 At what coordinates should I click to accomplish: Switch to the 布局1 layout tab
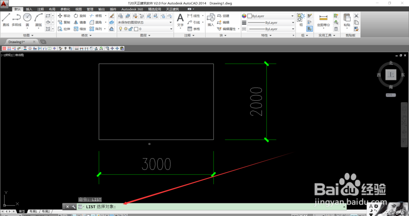click(x=33, y=212)
